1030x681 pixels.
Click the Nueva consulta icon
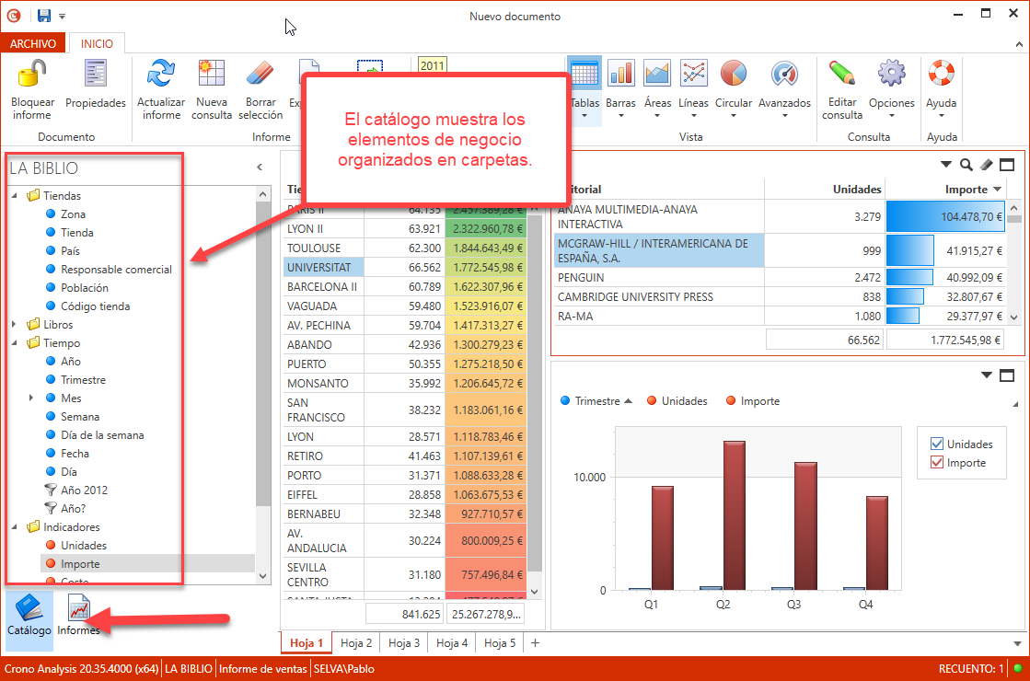(212, 75)
